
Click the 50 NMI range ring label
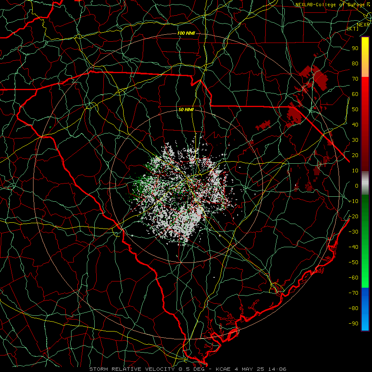coord(186,110)
